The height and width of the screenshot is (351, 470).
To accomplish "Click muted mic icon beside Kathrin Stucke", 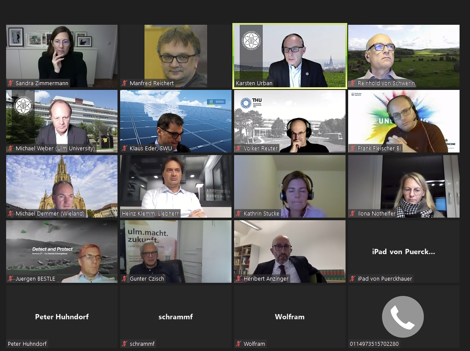I will click(239, 214).
